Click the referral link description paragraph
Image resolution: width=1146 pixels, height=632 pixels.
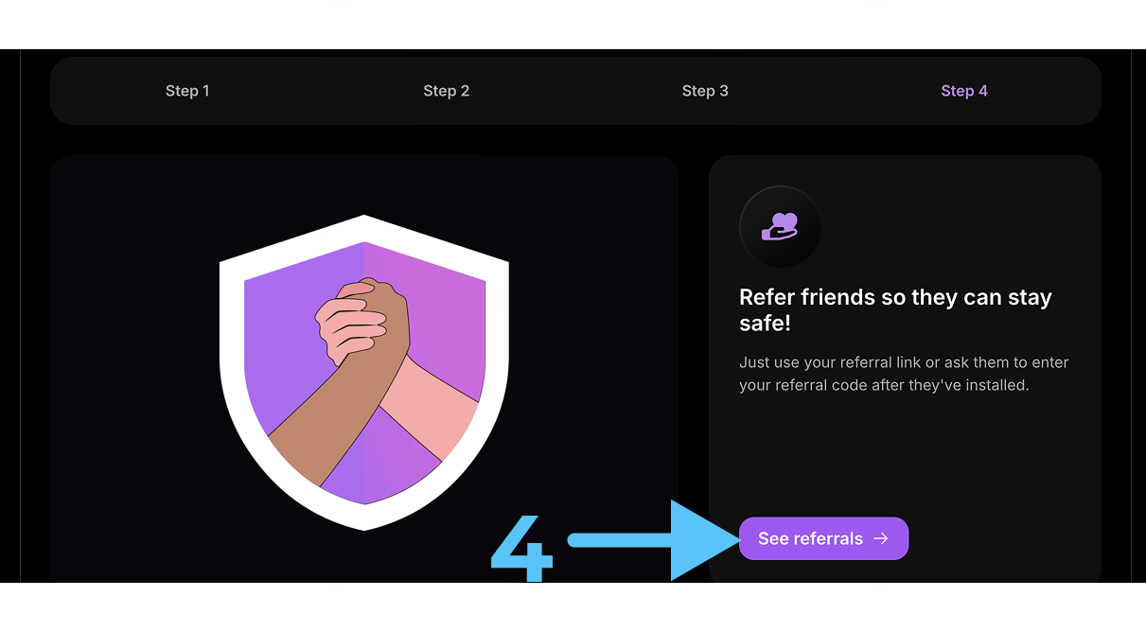(904, 374)
